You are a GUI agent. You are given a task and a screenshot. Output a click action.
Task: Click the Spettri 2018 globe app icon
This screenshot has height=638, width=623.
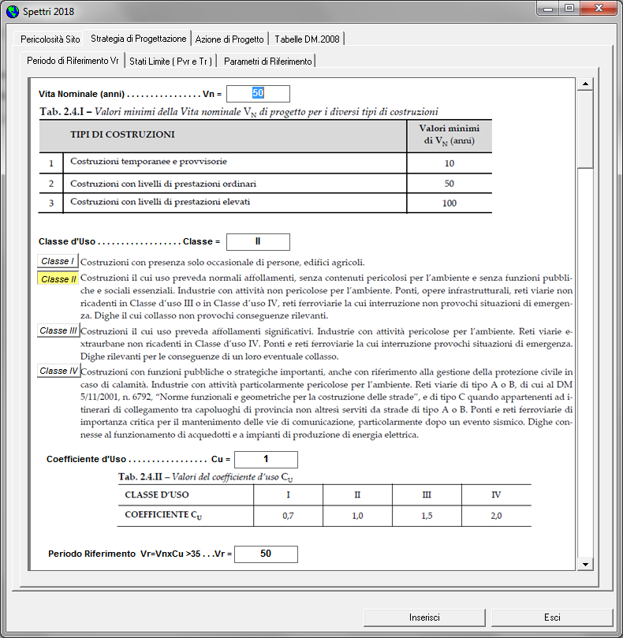[x=13, y=11]
